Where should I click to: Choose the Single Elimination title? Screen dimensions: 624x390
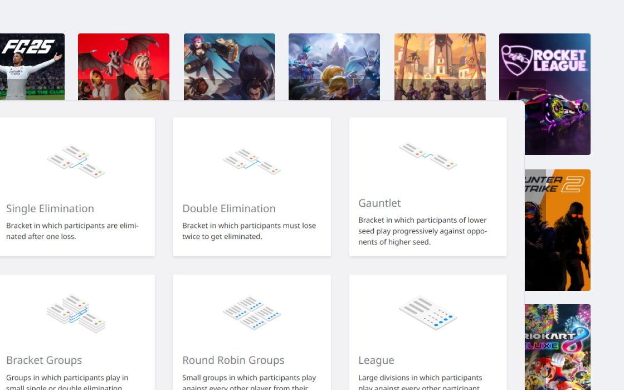50,208
